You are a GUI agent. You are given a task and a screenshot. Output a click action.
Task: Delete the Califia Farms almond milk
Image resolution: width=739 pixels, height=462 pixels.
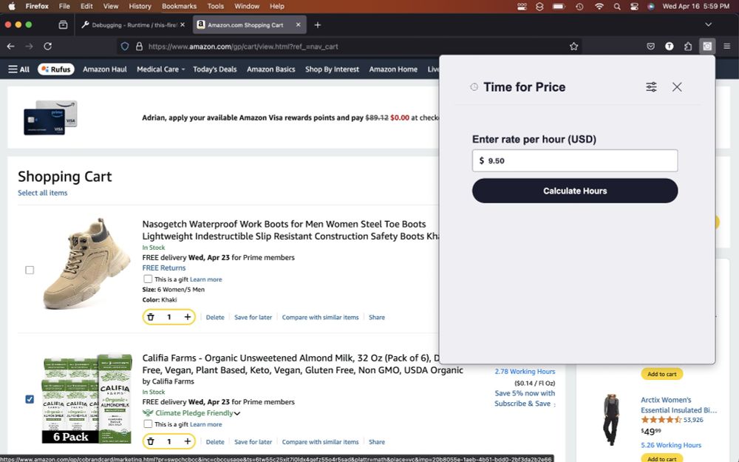pyautogui.click(x=215, y=442)
